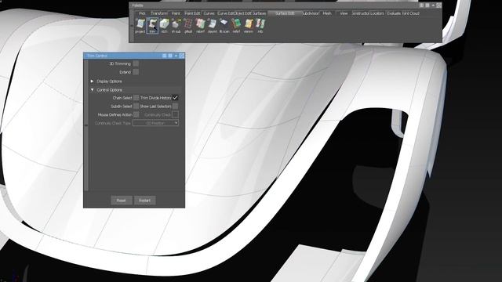Open the Mesh tab

pyautogui.click(x=327, y=13)
